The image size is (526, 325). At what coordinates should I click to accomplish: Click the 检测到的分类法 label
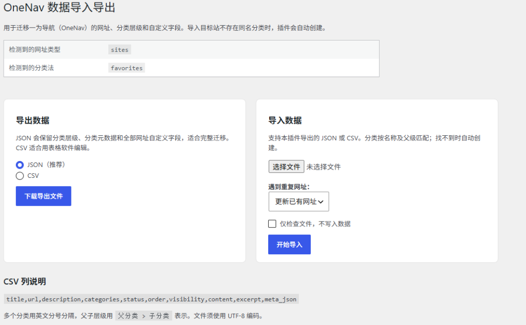click(x=31, y=68)
